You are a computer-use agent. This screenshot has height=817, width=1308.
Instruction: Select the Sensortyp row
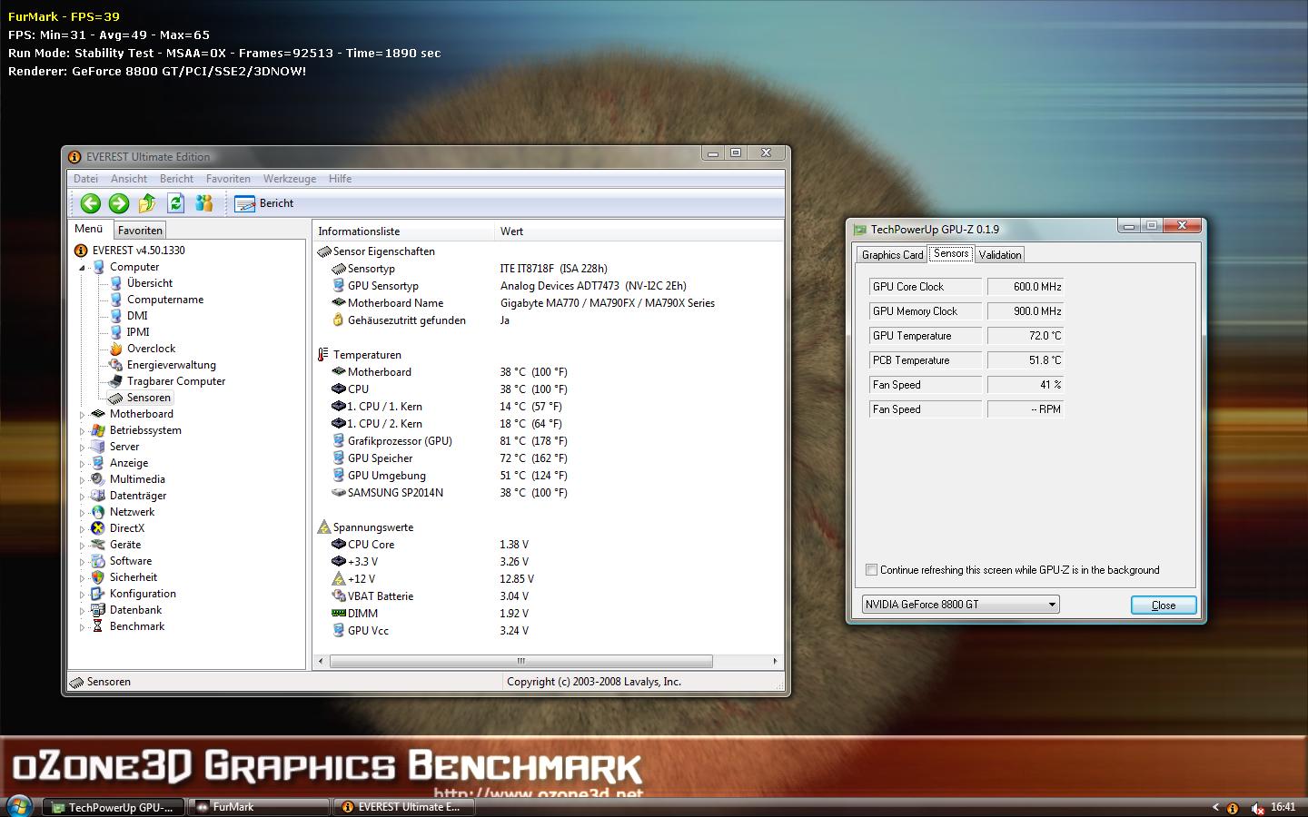(549, 269)
